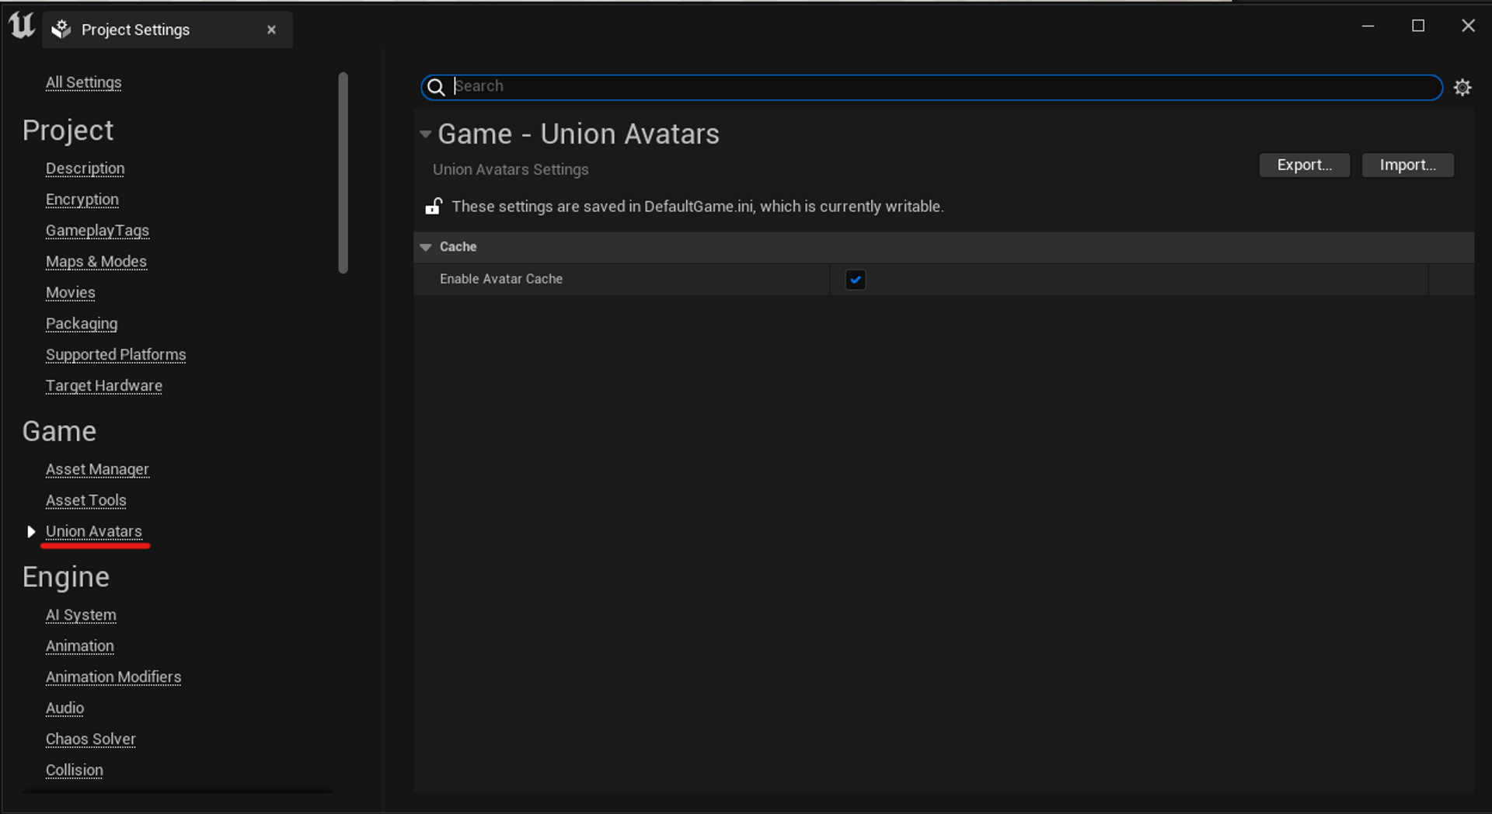1492x814 pixels.
Task: Collapse the Cache section
Action: (426, 247)
